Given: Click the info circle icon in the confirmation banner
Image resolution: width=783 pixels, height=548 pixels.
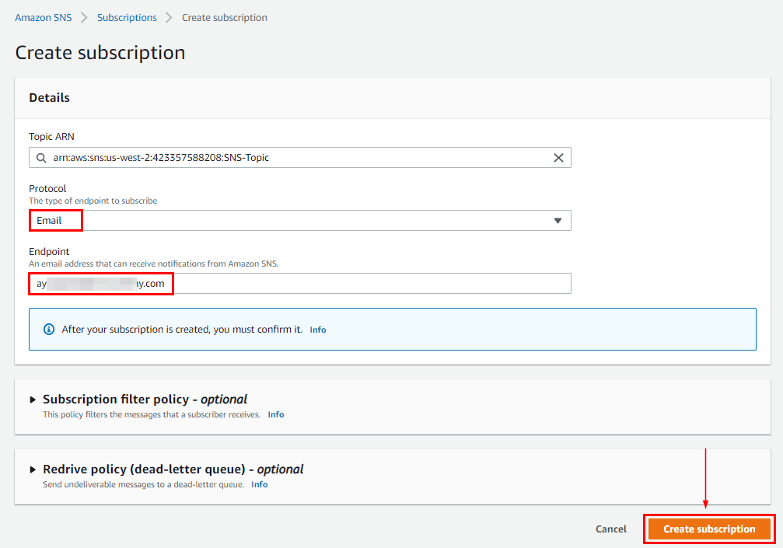Looking at the screenshot, I should (48, 329).
